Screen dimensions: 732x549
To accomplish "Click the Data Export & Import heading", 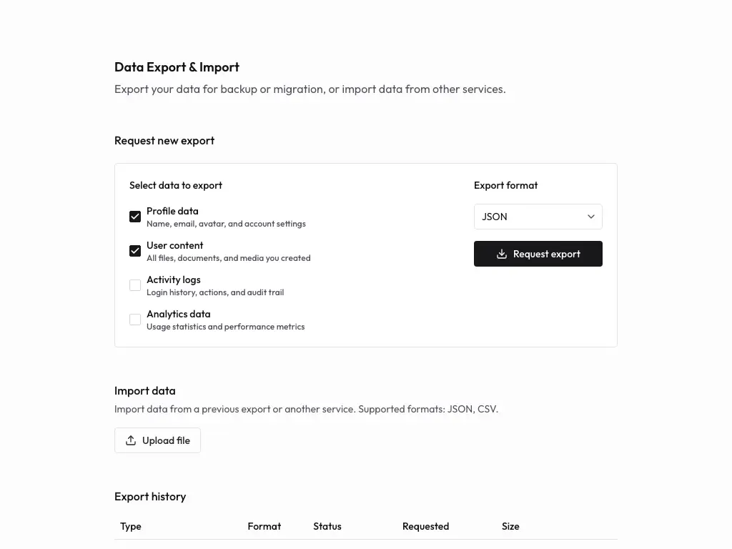I will (177, 66).
